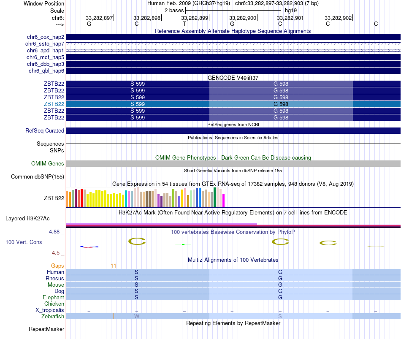Image resolution: width=401 pixels, height=339 pixels.
Task: Click the OMIM Genes side label
Action: 48,163
